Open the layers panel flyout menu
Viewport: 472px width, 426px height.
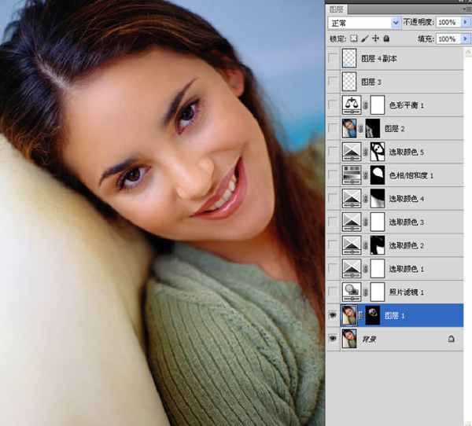coord(467,9)
